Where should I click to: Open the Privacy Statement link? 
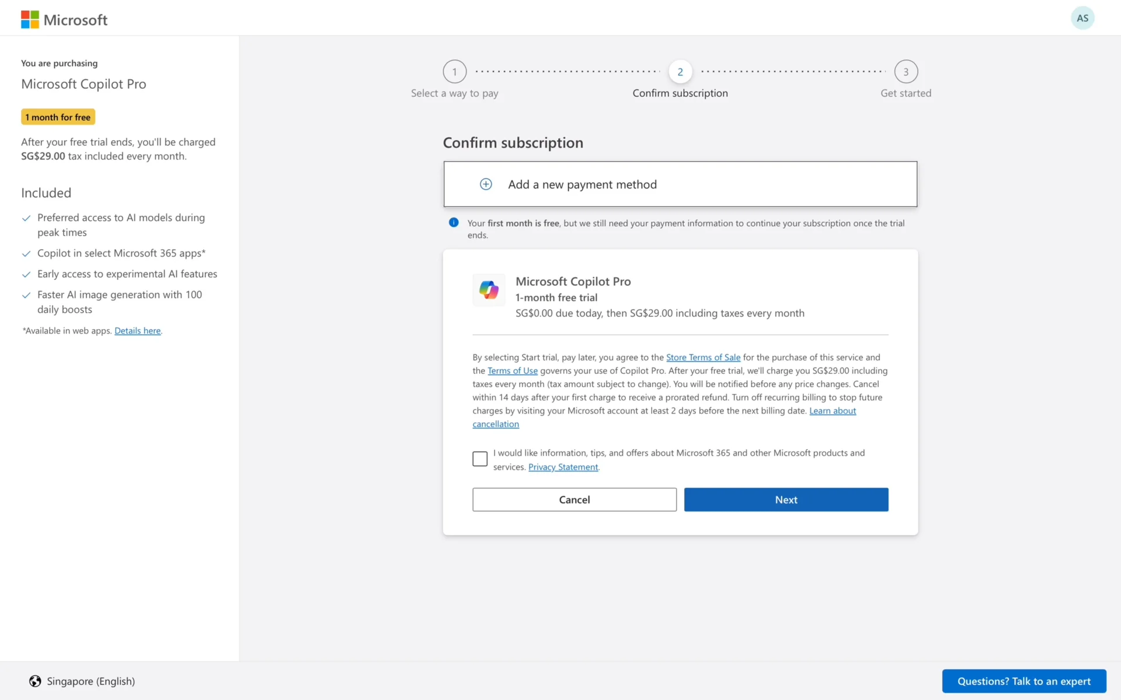coord(563,467)
